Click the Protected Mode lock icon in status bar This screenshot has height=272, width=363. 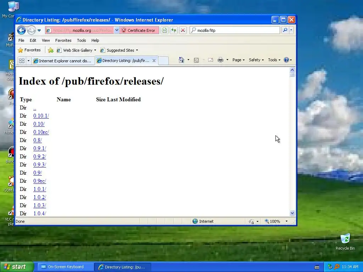coord(251,222)
